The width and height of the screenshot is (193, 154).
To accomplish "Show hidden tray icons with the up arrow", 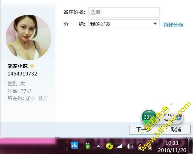I will click(98, 146).
